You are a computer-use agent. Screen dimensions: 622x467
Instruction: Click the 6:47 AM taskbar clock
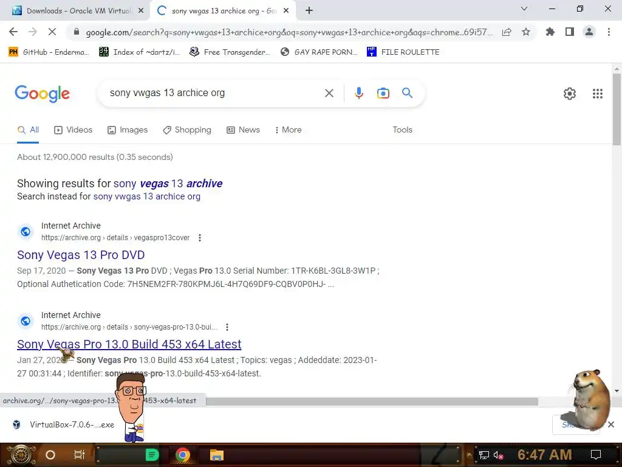(545, 455)
